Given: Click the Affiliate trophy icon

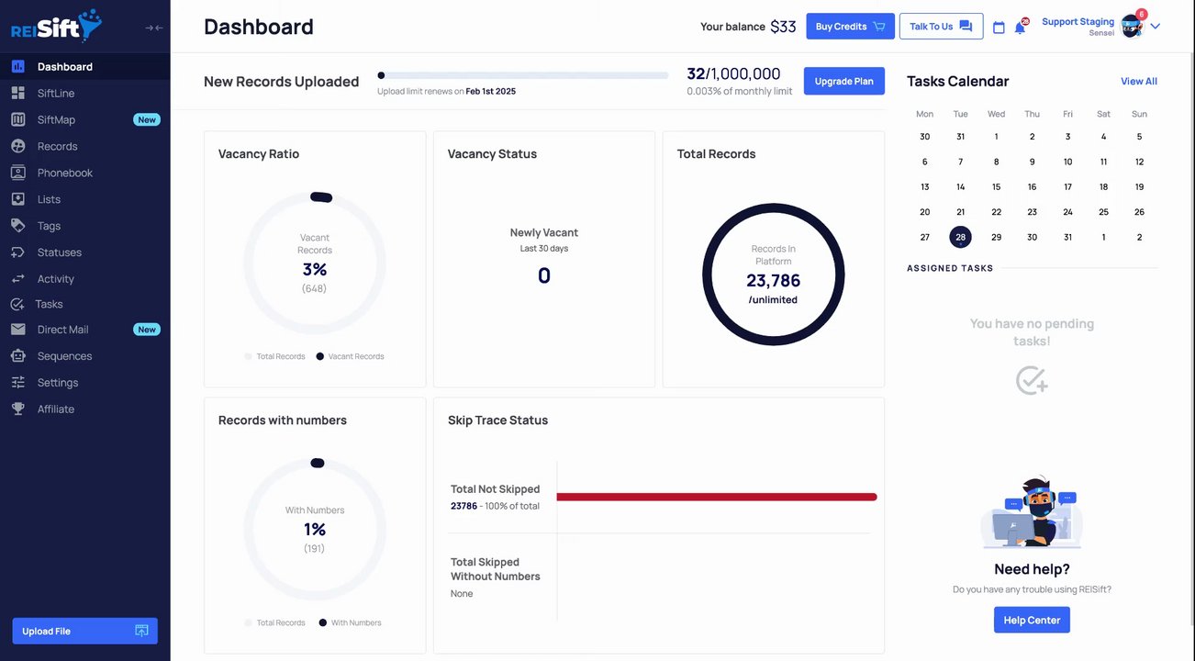Looking at the screenshot, I should (17, 409).
